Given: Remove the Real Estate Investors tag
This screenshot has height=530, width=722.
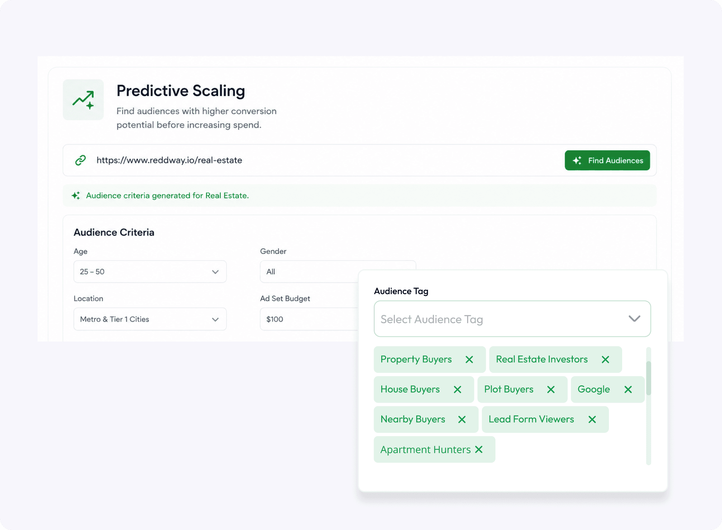Looking at the screenshot, I should [x=605, y=360].
